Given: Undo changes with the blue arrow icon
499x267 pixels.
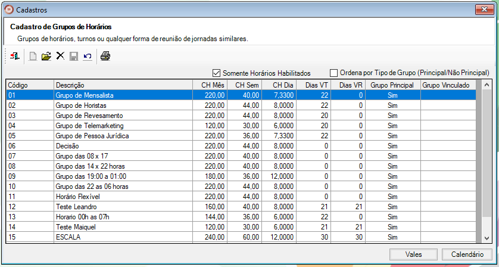Looking at the screenshot, I should pos(88,56).
